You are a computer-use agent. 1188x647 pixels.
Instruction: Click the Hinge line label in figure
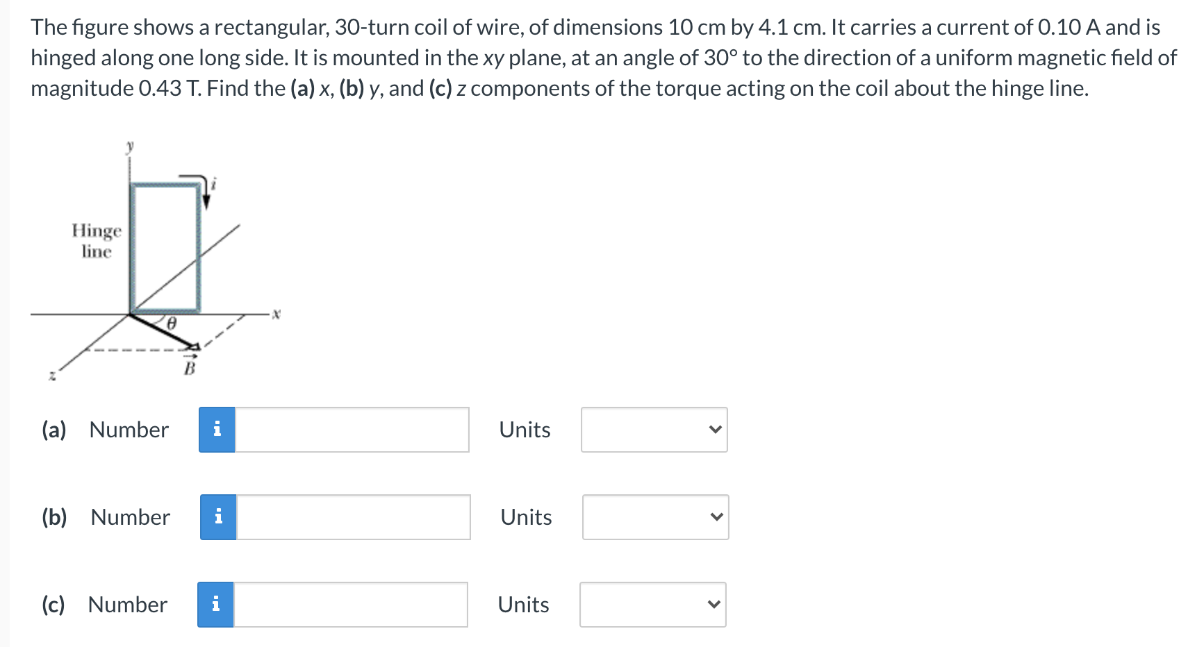97,240
